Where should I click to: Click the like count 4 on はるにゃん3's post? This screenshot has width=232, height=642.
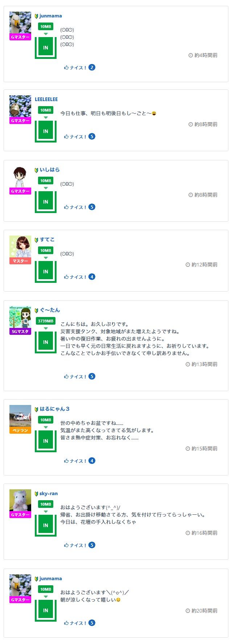92,461
